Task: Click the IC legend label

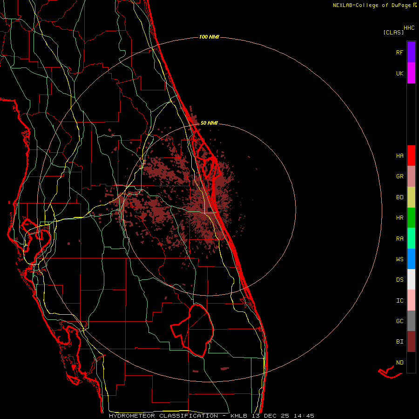Action: tap(399, 301)
